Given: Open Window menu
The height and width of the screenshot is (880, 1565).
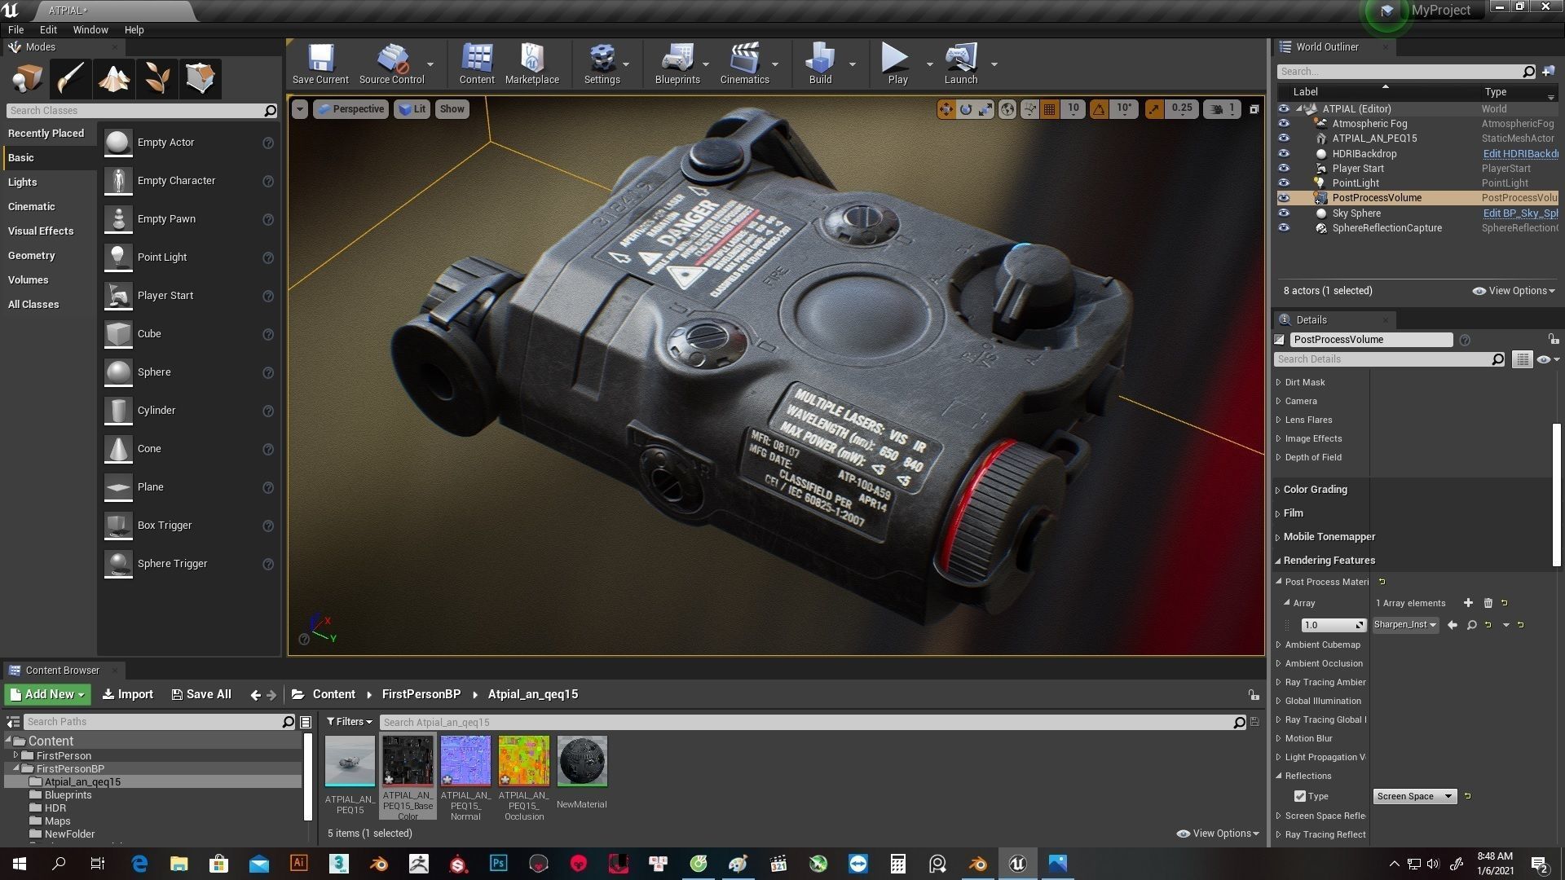Looking at the screenshot, I should click(x=90, y=29).
